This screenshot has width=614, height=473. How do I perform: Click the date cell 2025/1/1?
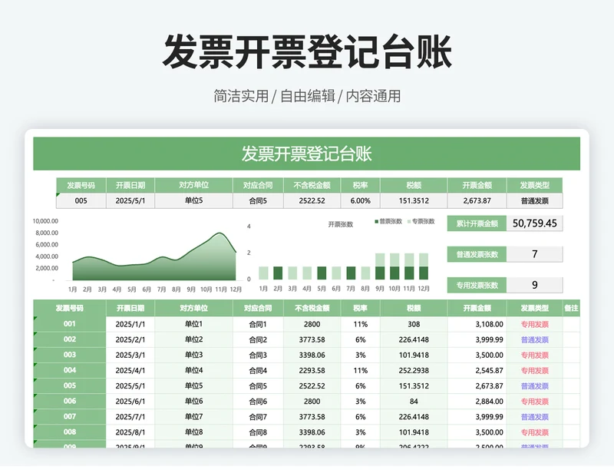pos(130,324)
